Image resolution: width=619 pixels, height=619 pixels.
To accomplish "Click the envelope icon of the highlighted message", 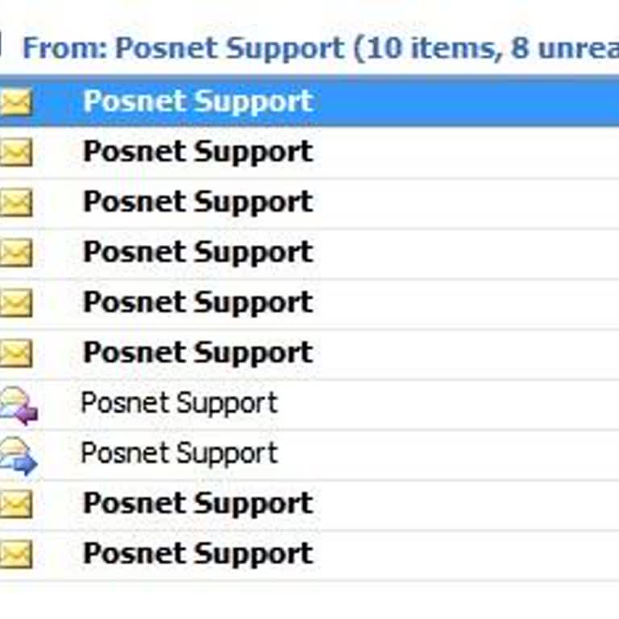I will (16, 102).
